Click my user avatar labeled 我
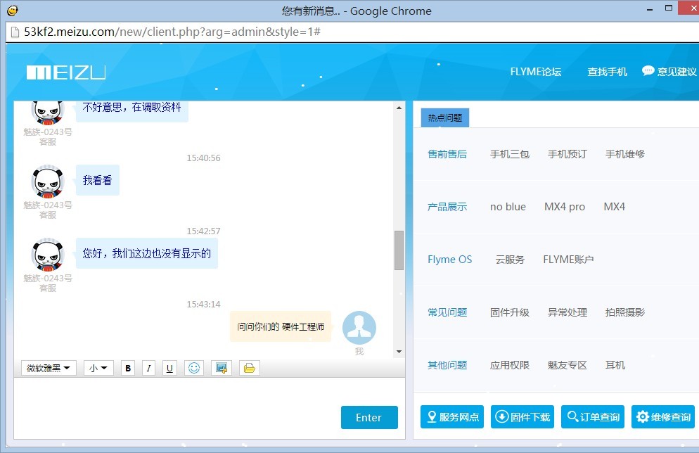 pos(359,328)
